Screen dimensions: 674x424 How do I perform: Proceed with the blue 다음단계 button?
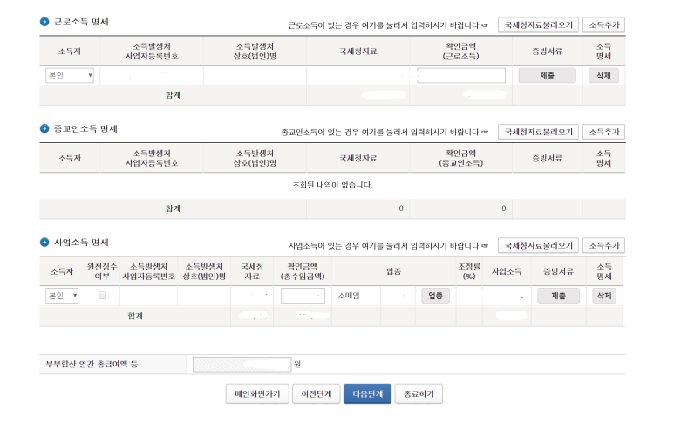(x=368, y=393)
